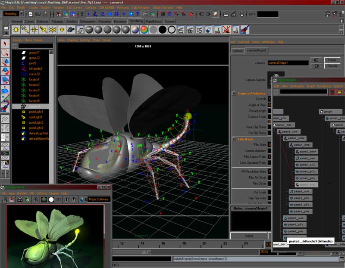Image resolution: width=345 pixels, height=268 pixels.
Task: Click the camera creation shelf icon
Action: 71,30
